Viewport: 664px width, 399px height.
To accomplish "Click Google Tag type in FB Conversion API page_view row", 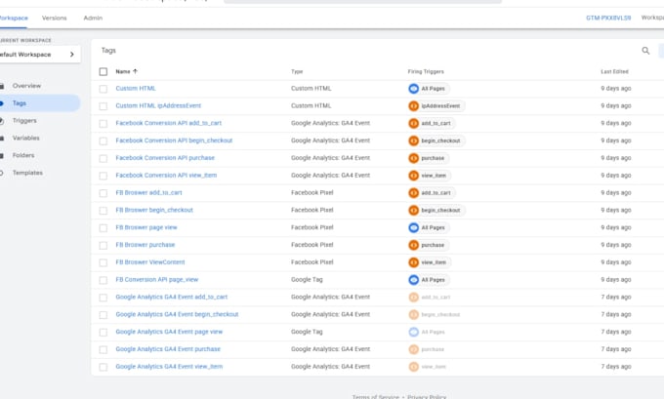I will 307,280.
